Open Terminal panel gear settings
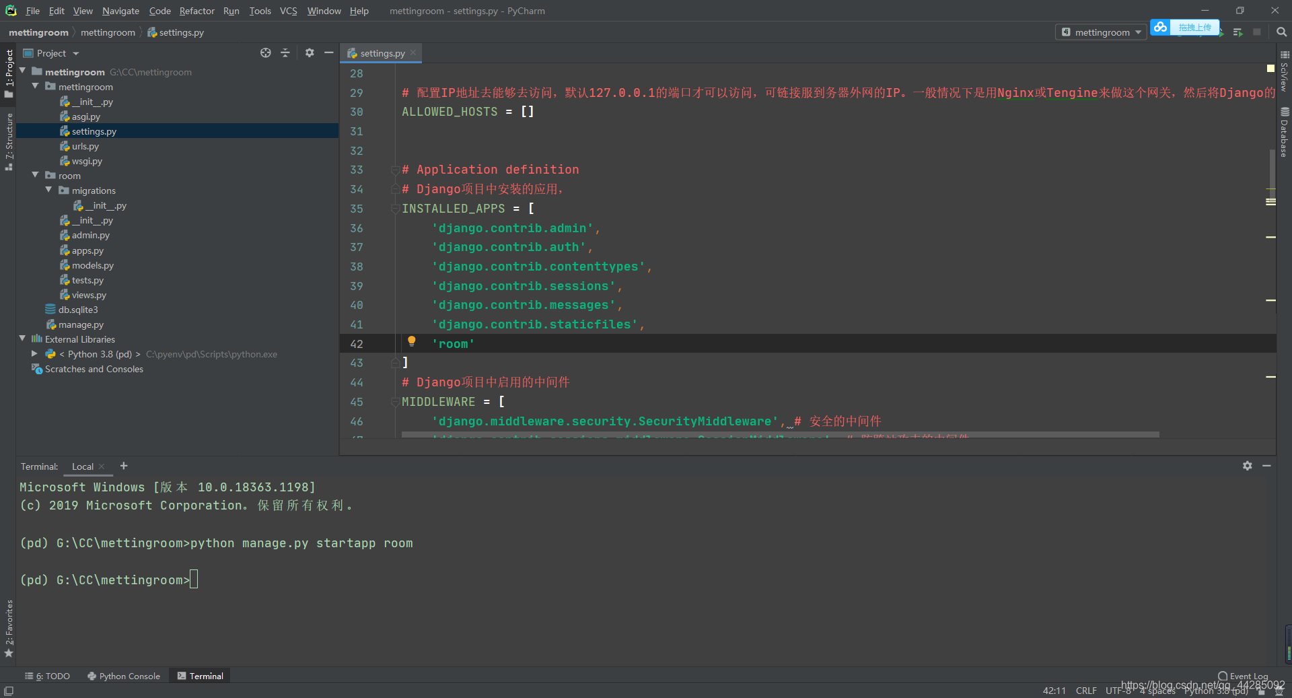 [1247, 466]
